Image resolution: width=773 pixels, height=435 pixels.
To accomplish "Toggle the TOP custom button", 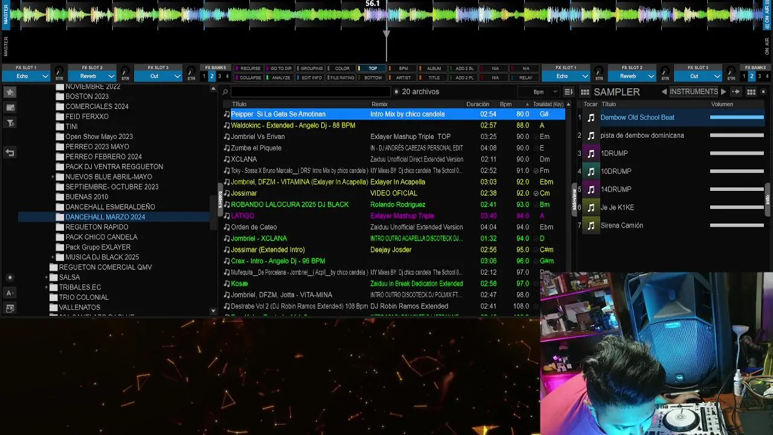I will coord(372,68).
